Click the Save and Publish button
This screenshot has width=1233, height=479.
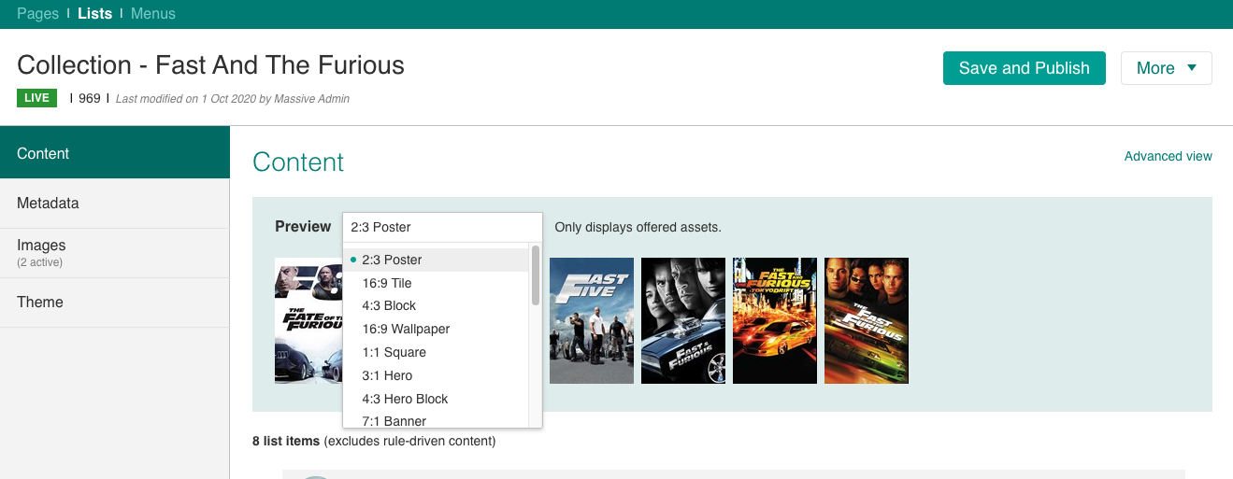pos(1025,68)
